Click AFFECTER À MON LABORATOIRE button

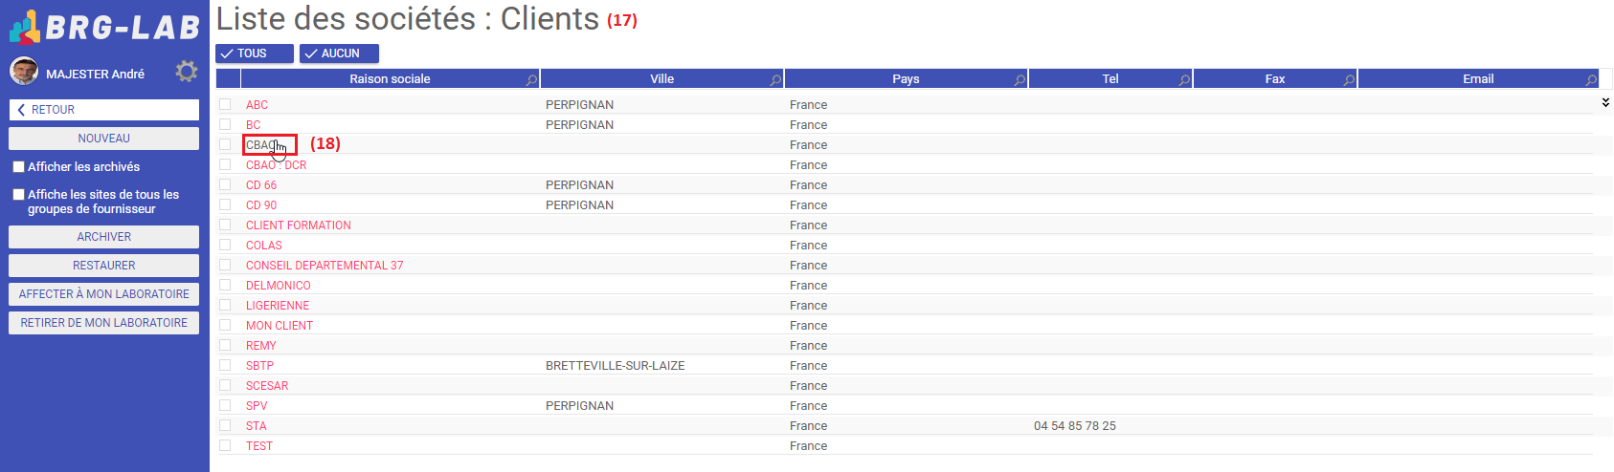click(x=104, y=294)
